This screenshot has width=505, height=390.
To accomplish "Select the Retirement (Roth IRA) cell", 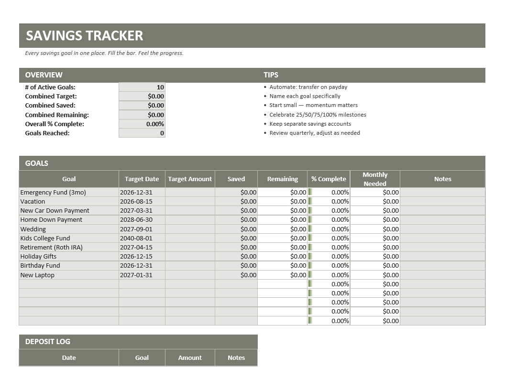I will [x=69, y=247].
